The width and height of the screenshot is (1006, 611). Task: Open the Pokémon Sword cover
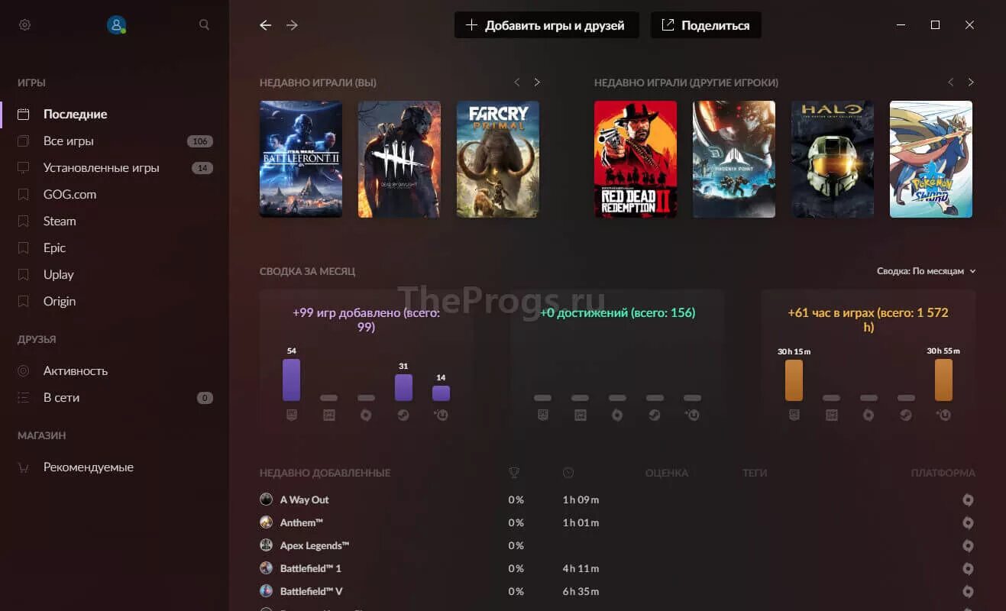pos(931,159)
